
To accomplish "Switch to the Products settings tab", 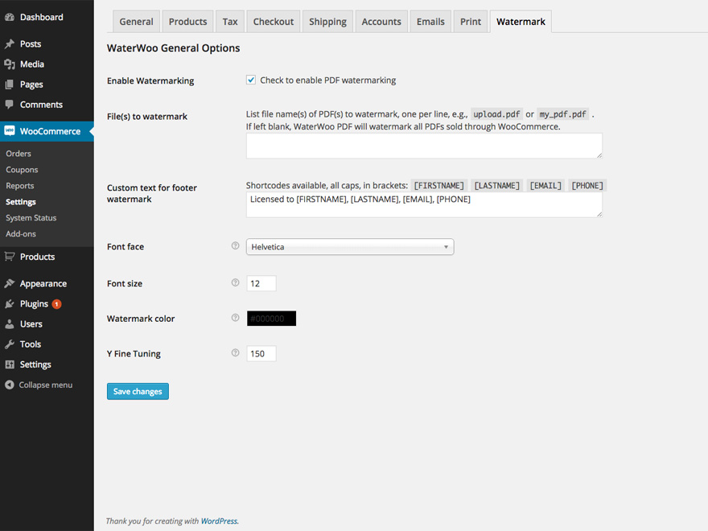I will pyautogui.click(x=187, y=22).
